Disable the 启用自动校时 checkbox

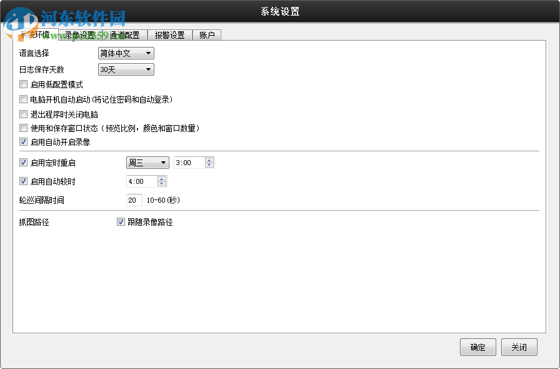(x=23, y=181)
